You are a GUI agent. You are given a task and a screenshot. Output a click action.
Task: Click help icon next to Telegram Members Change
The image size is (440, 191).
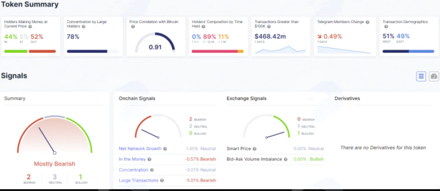point(368,22)
